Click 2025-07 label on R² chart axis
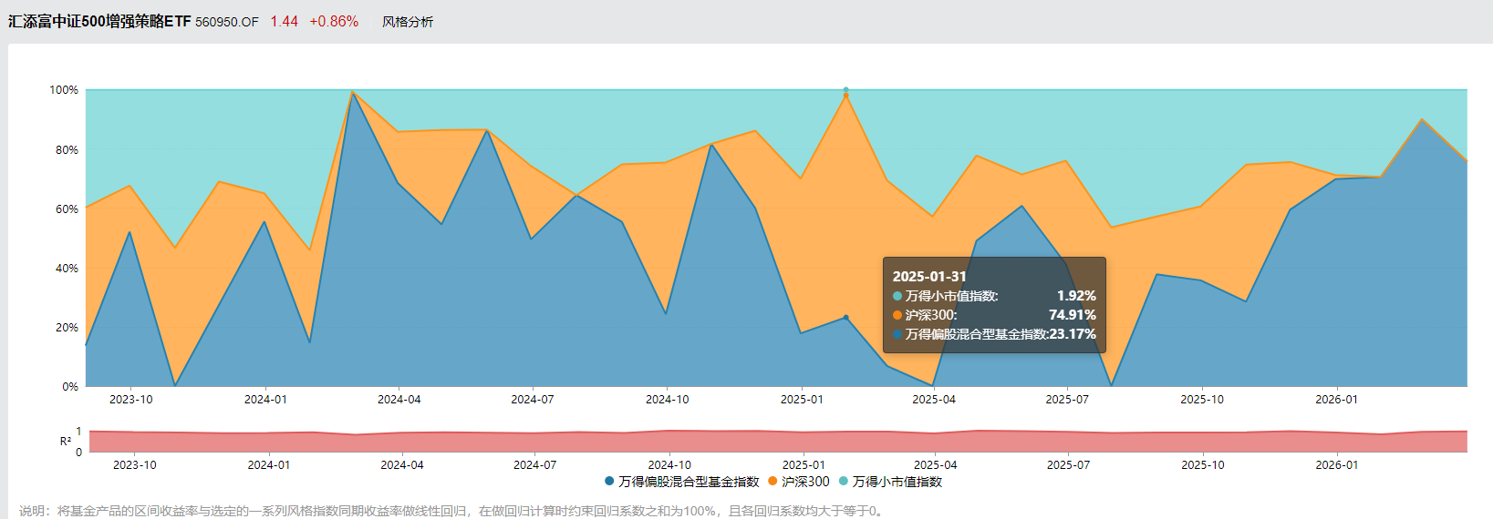 [x=1068, y=465]
